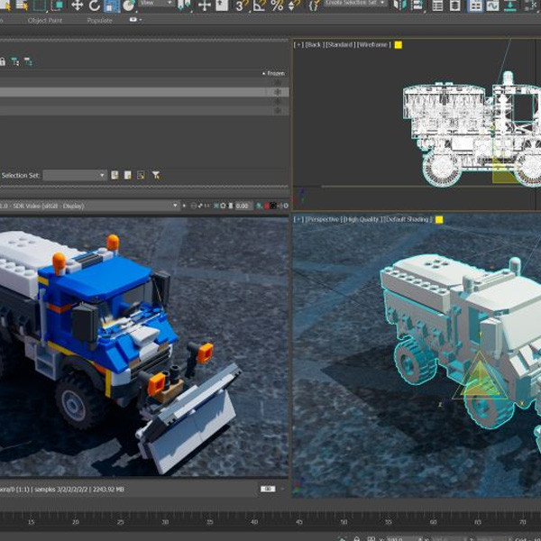
Task: Toggle the Spinner Snap button
Action: pyautogui.click(x=293, y=5)
